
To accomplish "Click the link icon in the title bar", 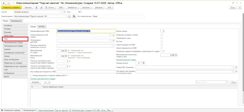I will click(x=233, y=3).
